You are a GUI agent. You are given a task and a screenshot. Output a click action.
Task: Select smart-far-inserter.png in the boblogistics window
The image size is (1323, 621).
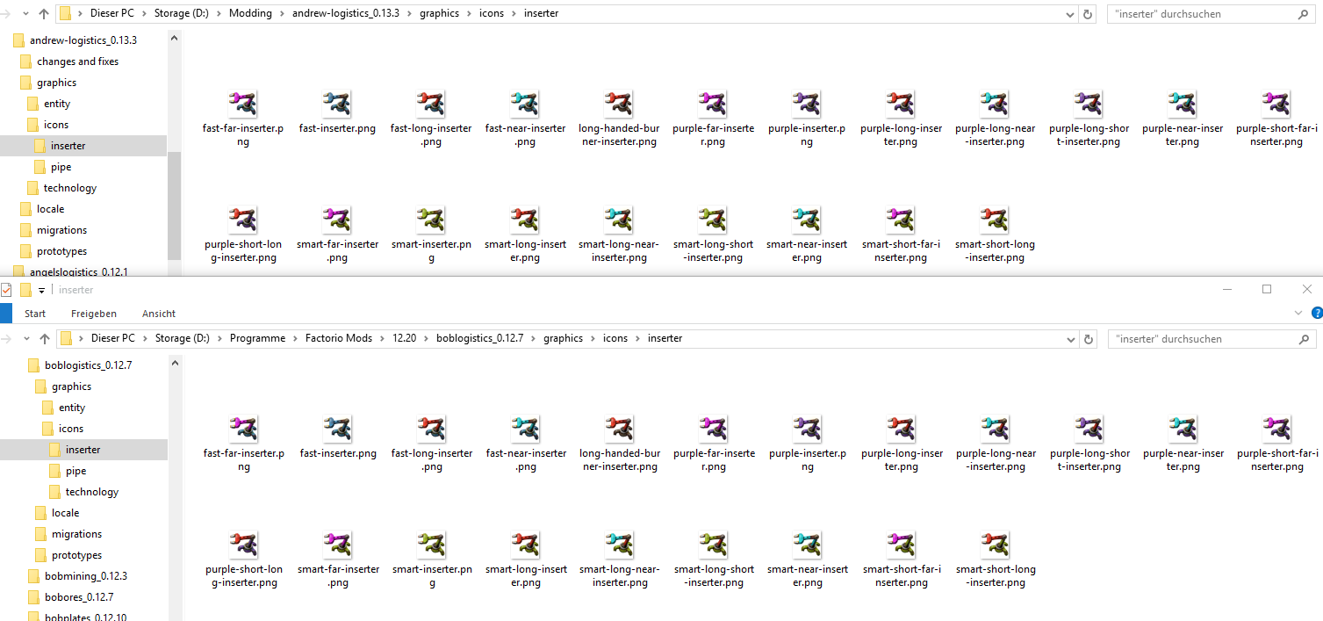pos(338,560)
